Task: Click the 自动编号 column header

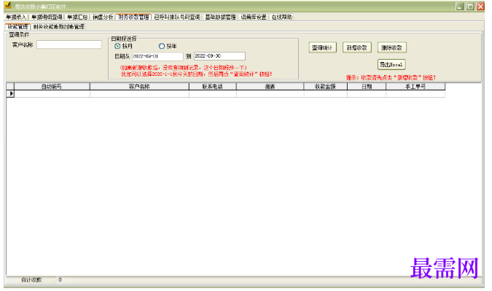Action: coord(52,87)
